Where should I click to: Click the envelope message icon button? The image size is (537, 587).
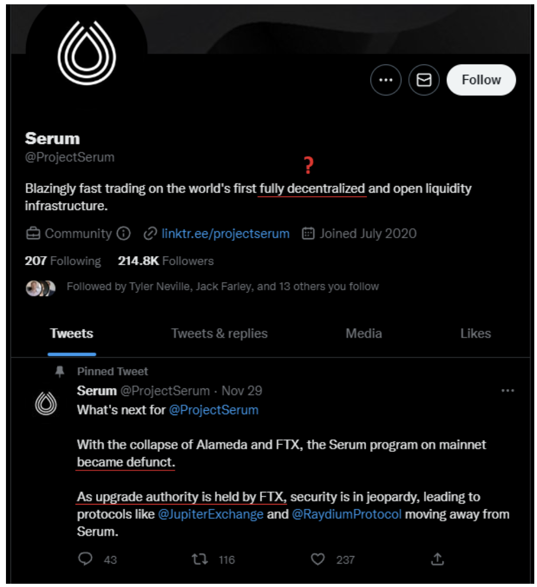pyautogui.click(x=424, y=80)
